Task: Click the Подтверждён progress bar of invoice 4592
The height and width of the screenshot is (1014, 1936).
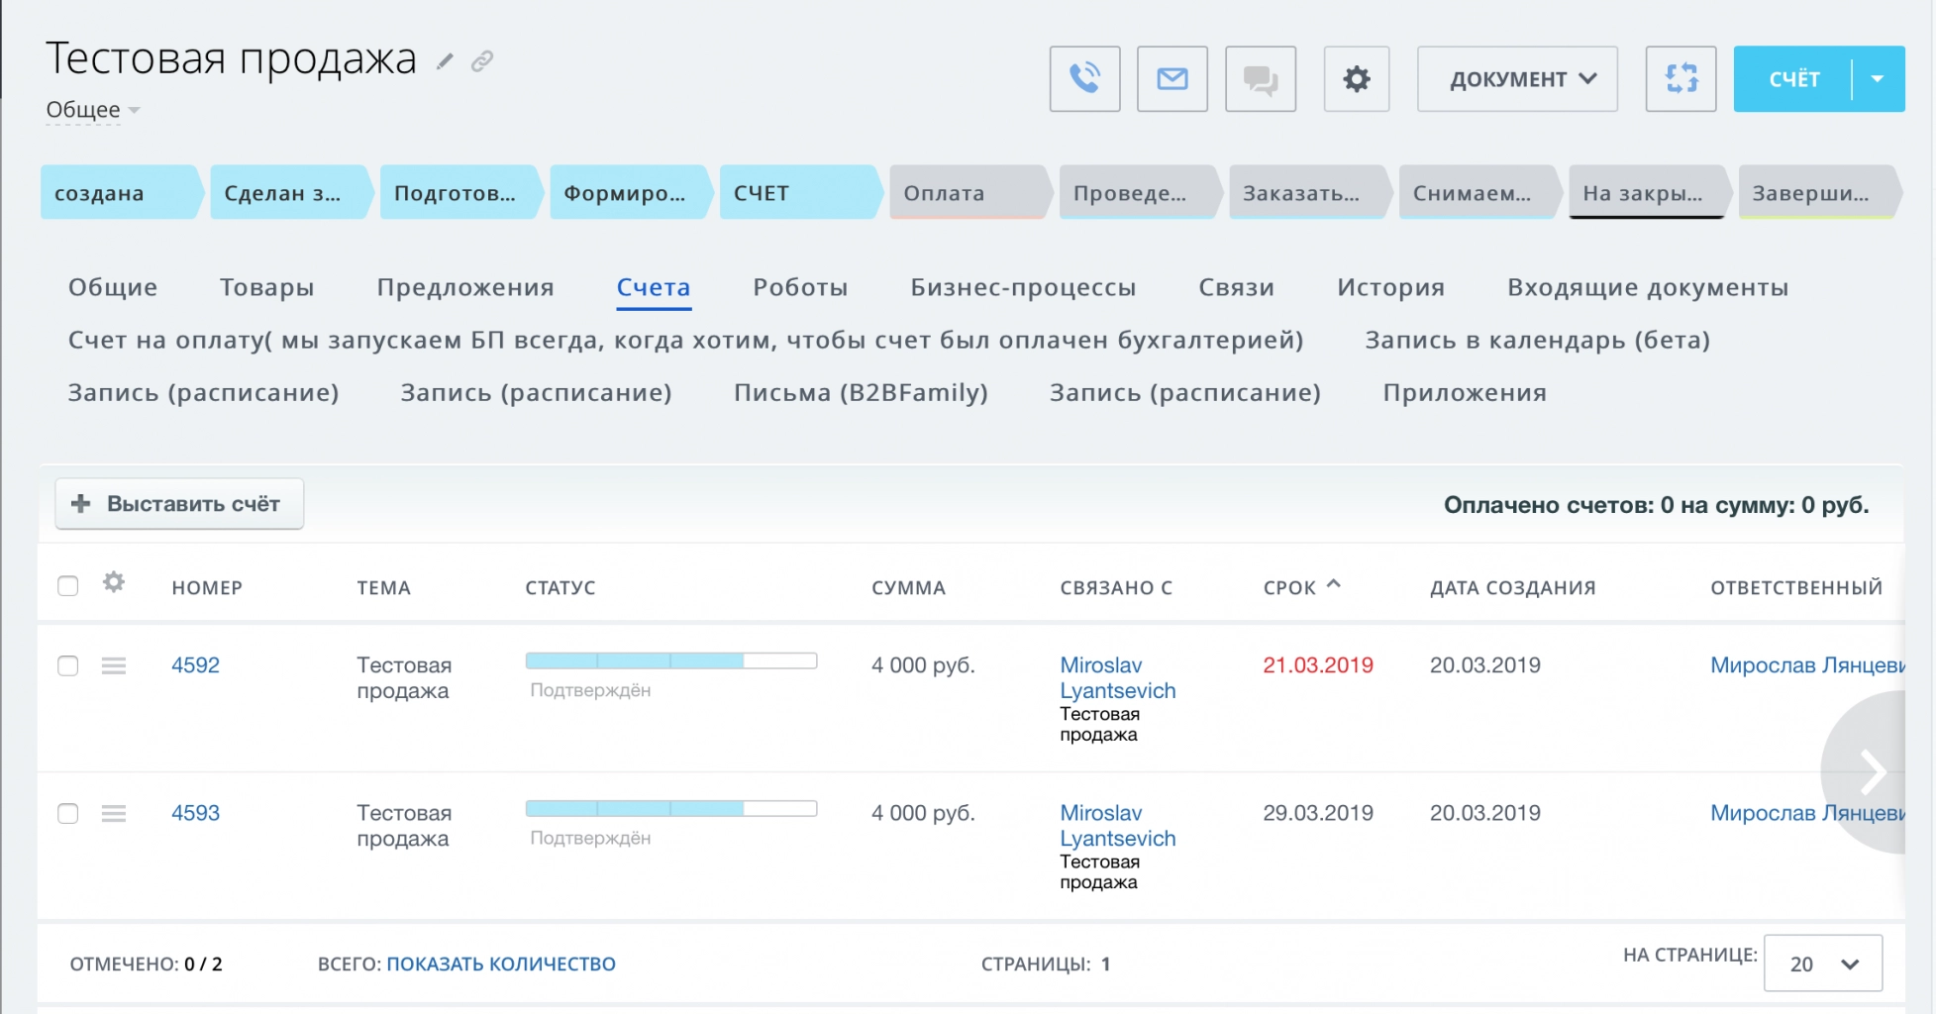Action: coord(671,659)
